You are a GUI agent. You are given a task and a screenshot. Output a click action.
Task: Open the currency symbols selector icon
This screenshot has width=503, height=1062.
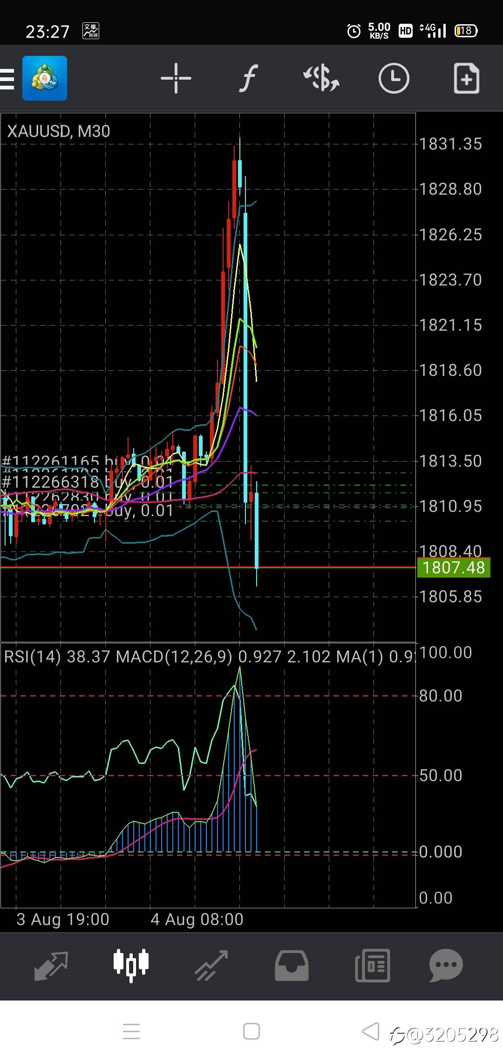(x=321, y=78)
